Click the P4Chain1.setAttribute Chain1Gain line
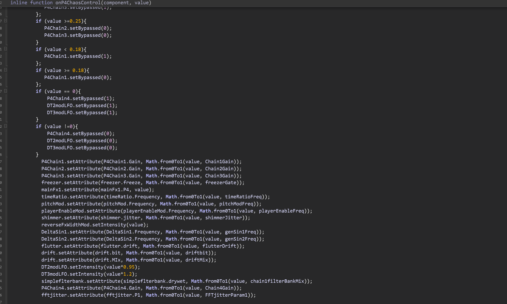 pyautogui.click(x=142, y=161)
